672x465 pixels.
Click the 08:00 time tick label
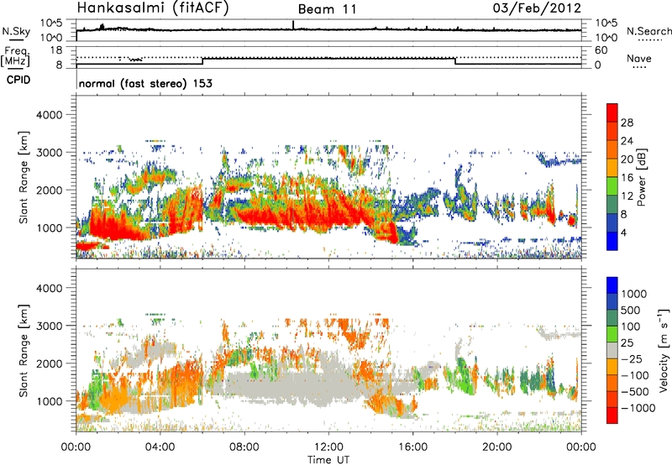pyautogui.click(x=244, y=447)
